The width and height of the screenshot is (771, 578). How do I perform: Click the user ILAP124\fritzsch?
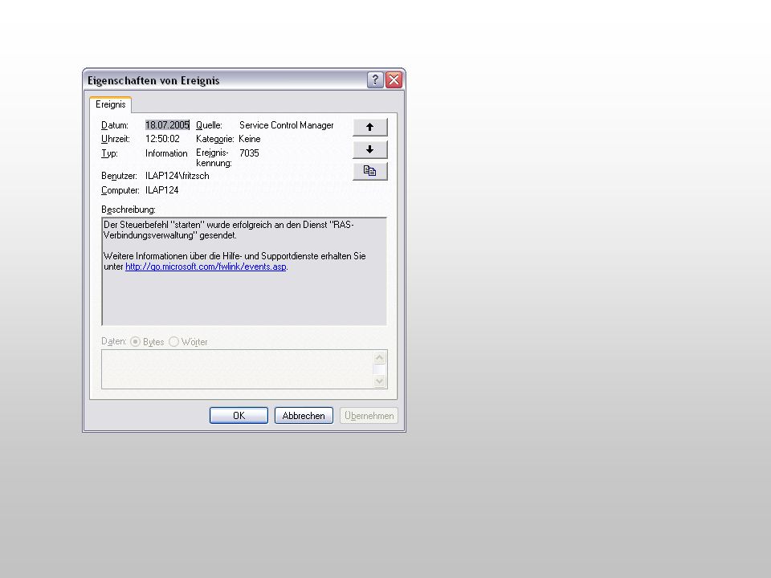177,176
